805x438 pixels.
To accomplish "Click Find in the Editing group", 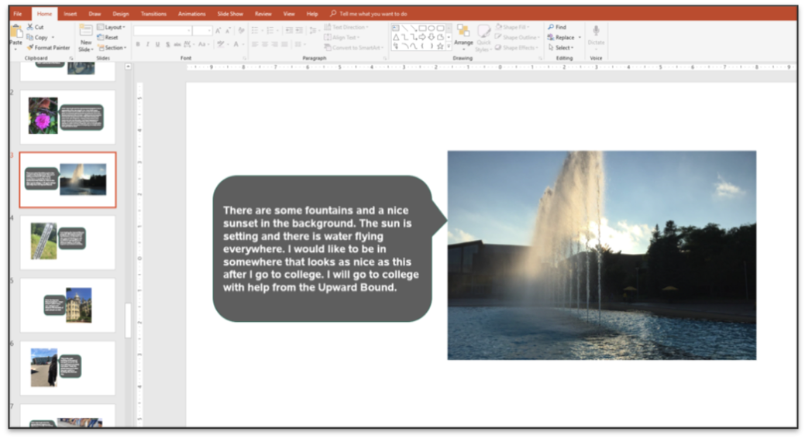I will 557,27.
